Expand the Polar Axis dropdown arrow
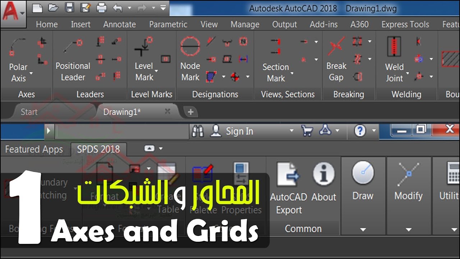 coord(31,73)
